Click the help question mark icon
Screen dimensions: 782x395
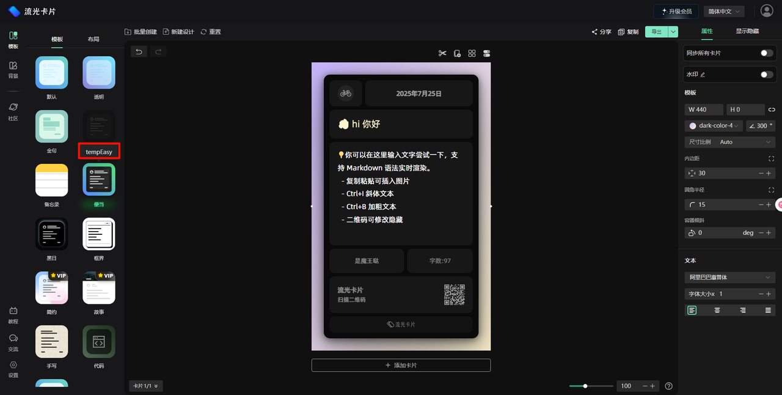668,386
